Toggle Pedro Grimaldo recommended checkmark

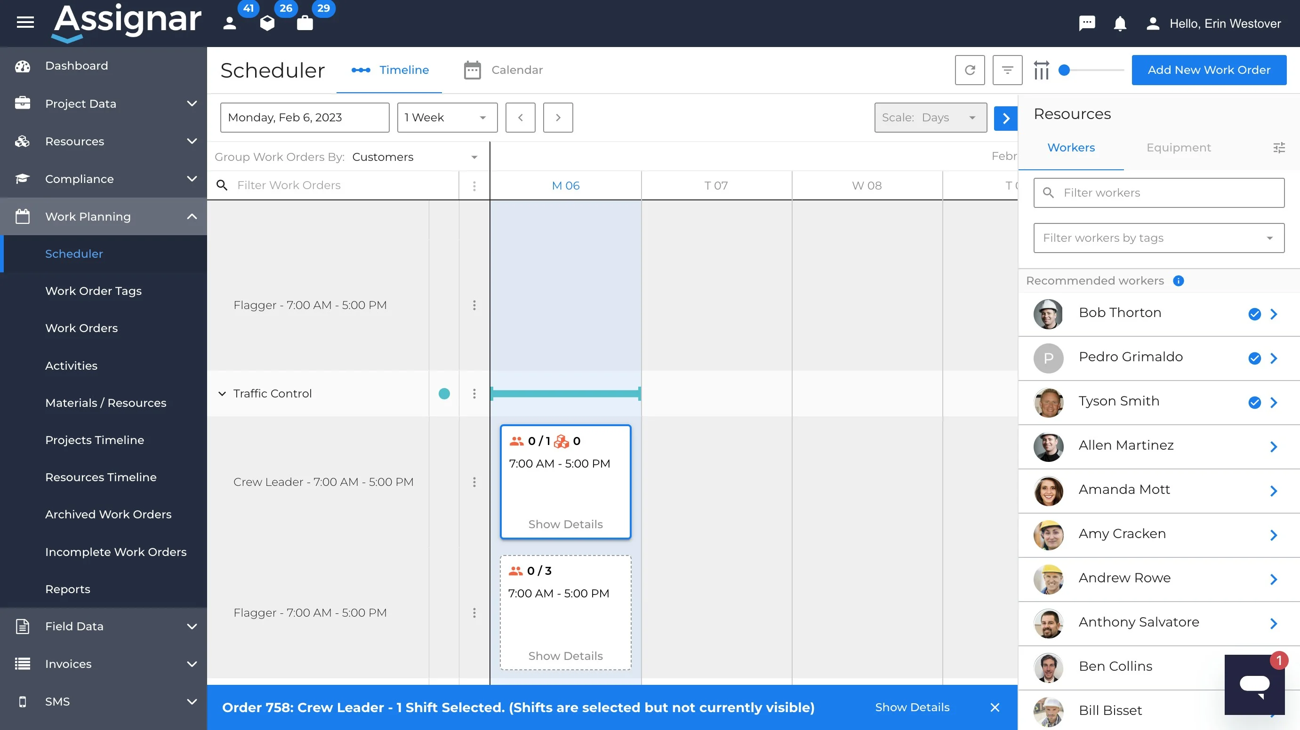click(x=1254, y=358)
